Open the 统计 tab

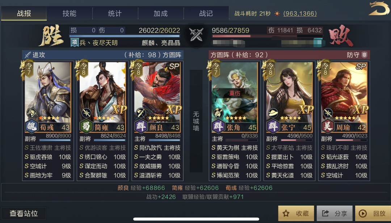coord(115,13)
